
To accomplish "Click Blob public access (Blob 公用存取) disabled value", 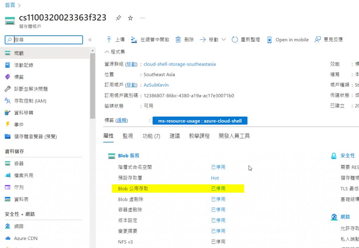I will pos(218,188).
